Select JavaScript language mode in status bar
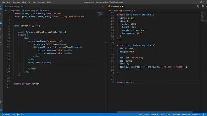Image resolution: width=207 pixels, height=116 pixels. point(176,115)
